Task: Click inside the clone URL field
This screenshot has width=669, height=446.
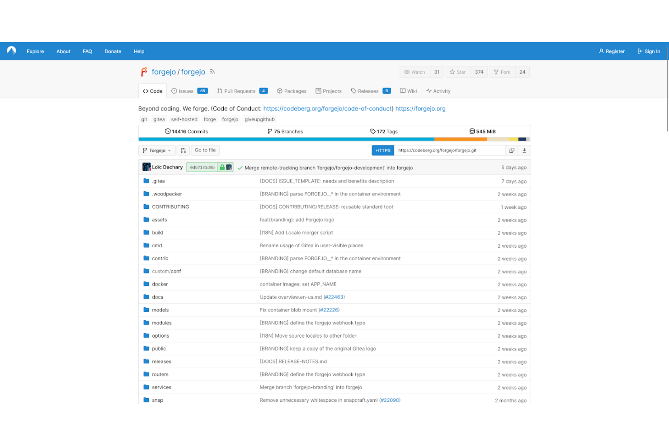Action: click(x=450, y=150)
